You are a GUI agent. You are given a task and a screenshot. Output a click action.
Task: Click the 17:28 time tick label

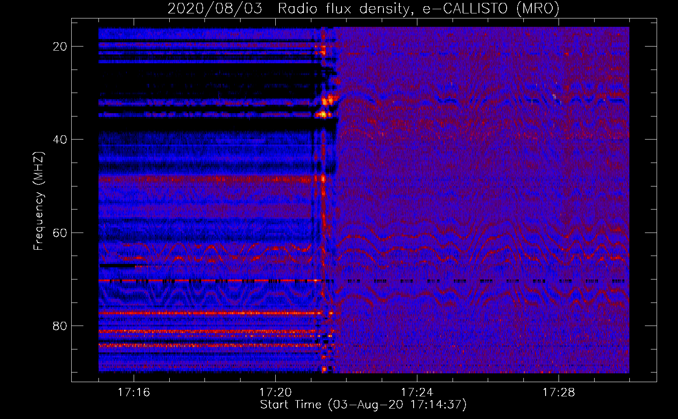pos(559,392)
